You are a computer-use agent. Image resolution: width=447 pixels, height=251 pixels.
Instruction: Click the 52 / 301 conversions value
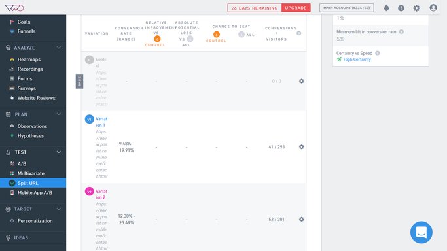click(277, 219)
